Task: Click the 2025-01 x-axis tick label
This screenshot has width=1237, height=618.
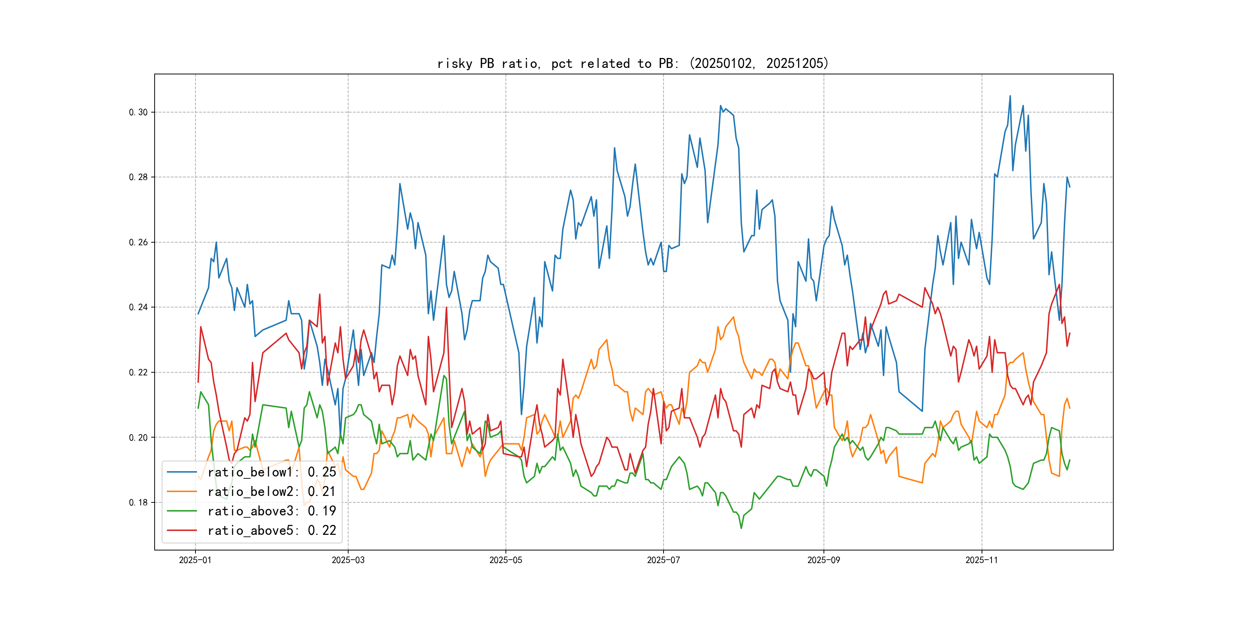Action: click(195, 560)
